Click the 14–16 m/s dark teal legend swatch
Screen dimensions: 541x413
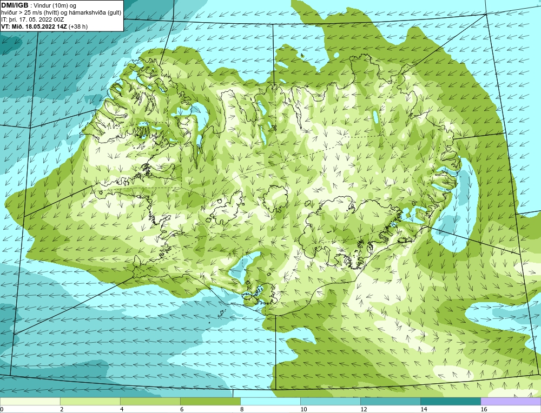coord(451,401)
